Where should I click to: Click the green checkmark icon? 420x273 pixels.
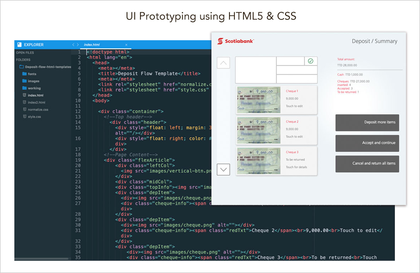pos(311,61)
